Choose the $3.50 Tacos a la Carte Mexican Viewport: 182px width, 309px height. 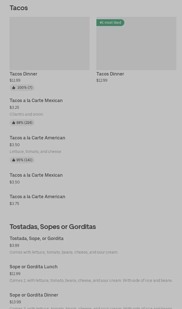[x=36, y=175]
